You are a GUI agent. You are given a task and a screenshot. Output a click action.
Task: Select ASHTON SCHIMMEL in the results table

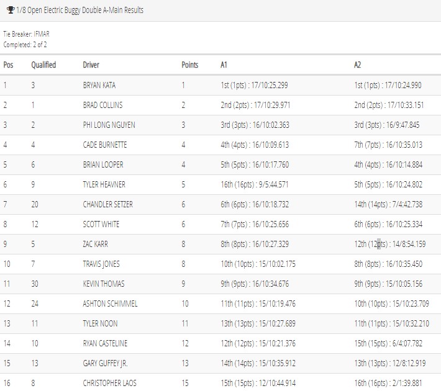point(110,303)
